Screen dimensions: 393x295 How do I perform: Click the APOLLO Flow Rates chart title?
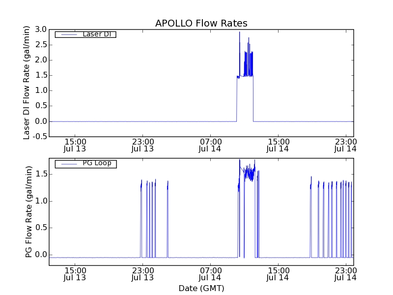tap(201, 23)
